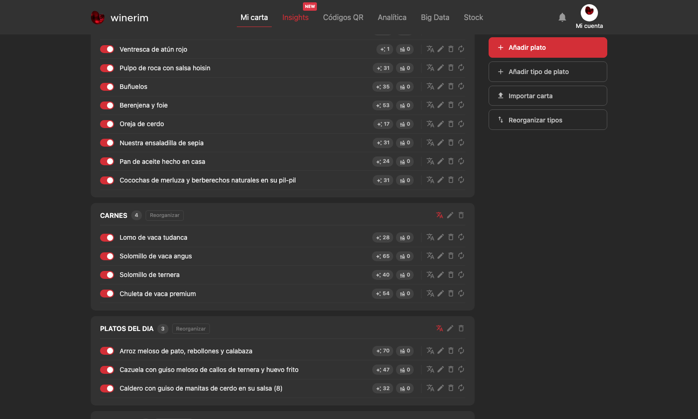Click the translate icon for Ventresca de atún rojo
The image size is (698, 419).
point(430,49)
